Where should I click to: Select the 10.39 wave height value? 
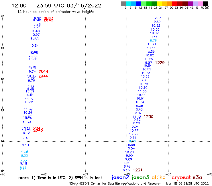coord(150,52)
